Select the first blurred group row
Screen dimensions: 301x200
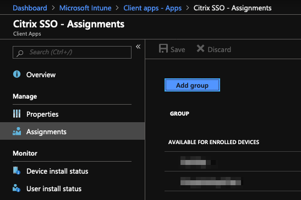[233, 162]
